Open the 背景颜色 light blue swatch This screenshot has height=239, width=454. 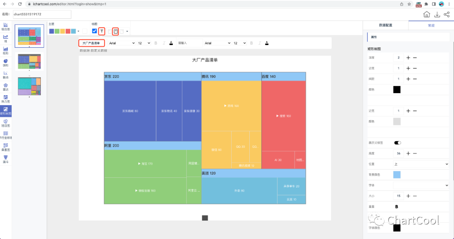(397, 174)
